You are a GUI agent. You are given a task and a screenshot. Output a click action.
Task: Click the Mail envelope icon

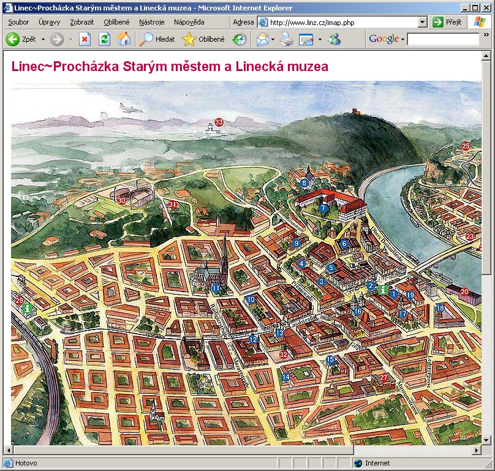pos(263,39)
